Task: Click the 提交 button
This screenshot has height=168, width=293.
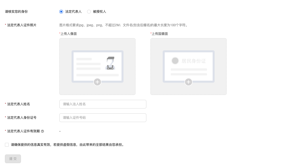Action: click(13, 159)
